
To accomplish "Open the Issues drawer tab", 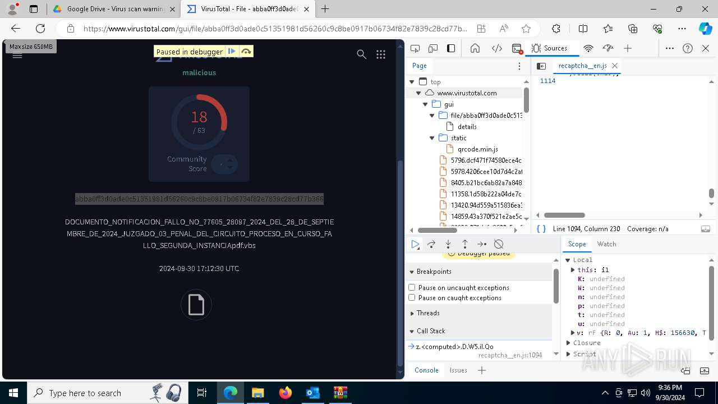I will click(x=458, y=370).
